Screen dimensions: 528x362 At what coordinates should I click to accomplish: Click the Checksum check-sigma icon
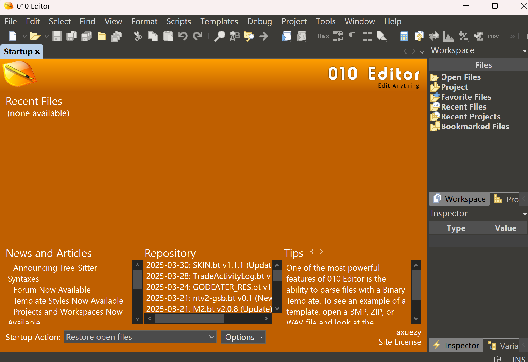point(479,36)
